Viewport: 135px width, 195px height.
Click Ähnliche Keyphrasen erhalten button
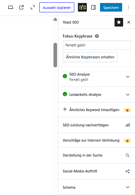point(90,57)
